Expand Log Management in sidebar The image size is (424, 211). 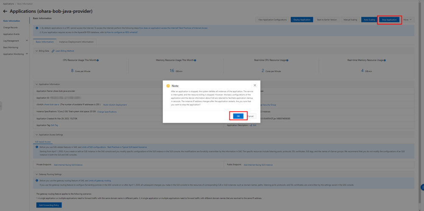pos(27,41)
